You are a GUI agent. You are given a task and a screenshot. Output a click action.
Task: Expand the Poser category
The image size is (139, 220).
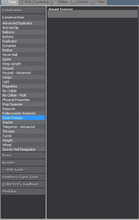(23, 155)
